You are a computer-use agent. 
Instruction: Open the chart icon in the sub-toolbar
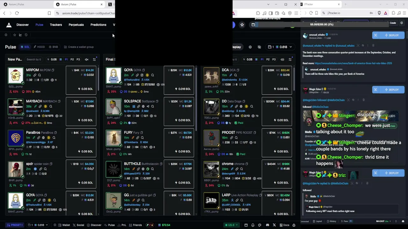pos(20,35)
